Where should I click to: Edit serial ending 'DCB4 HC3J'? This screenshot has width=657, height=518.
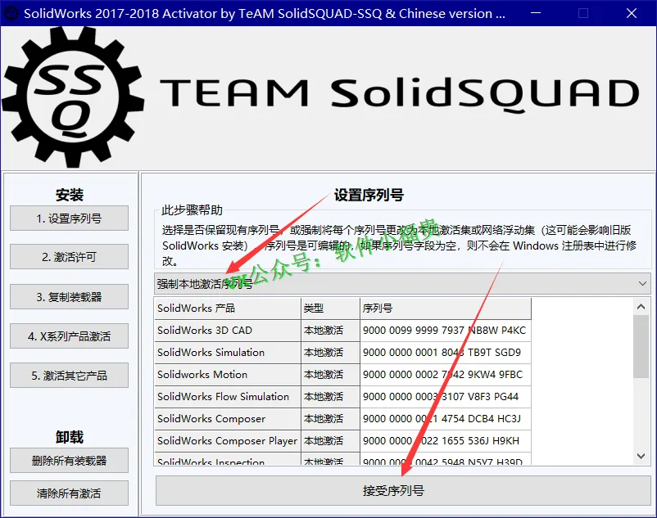446,419
